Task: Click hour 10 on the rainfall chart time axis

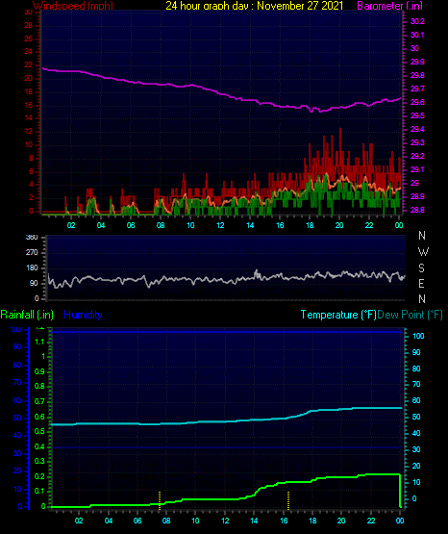Action: click(195, 521)
